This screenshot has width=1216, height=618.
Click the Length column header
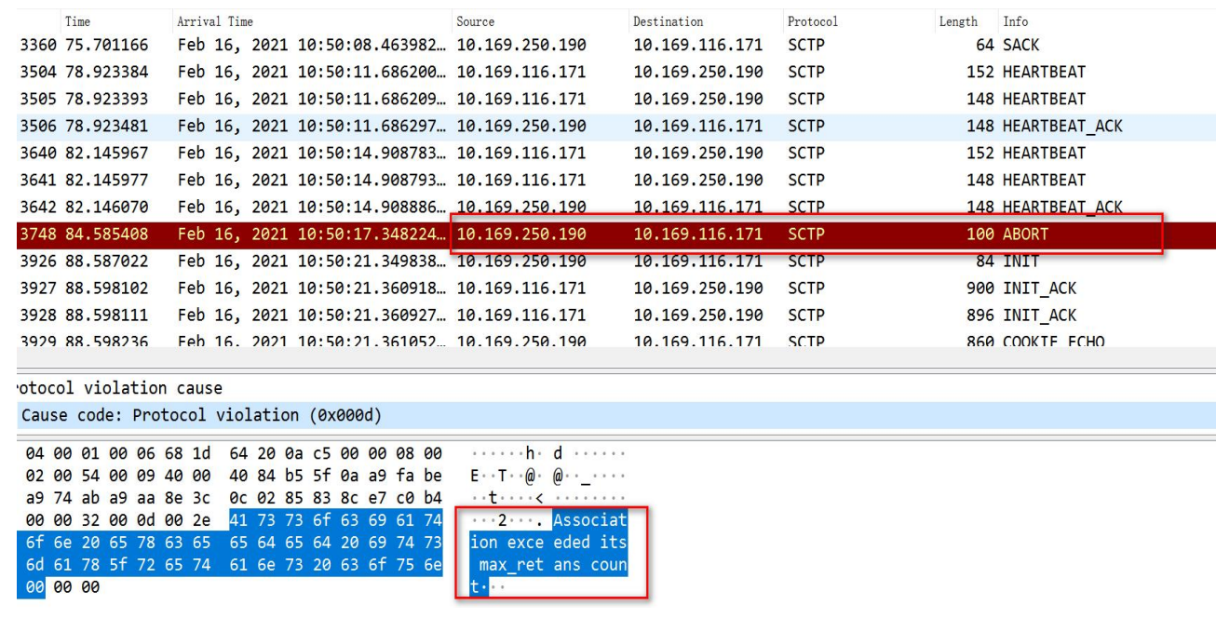pos(958,21)
